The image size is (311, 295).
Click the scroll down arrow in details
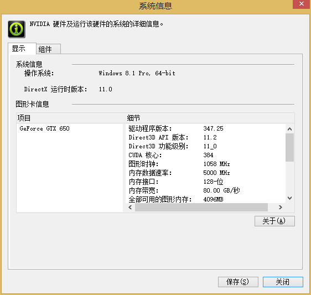[x=289, y=198]
